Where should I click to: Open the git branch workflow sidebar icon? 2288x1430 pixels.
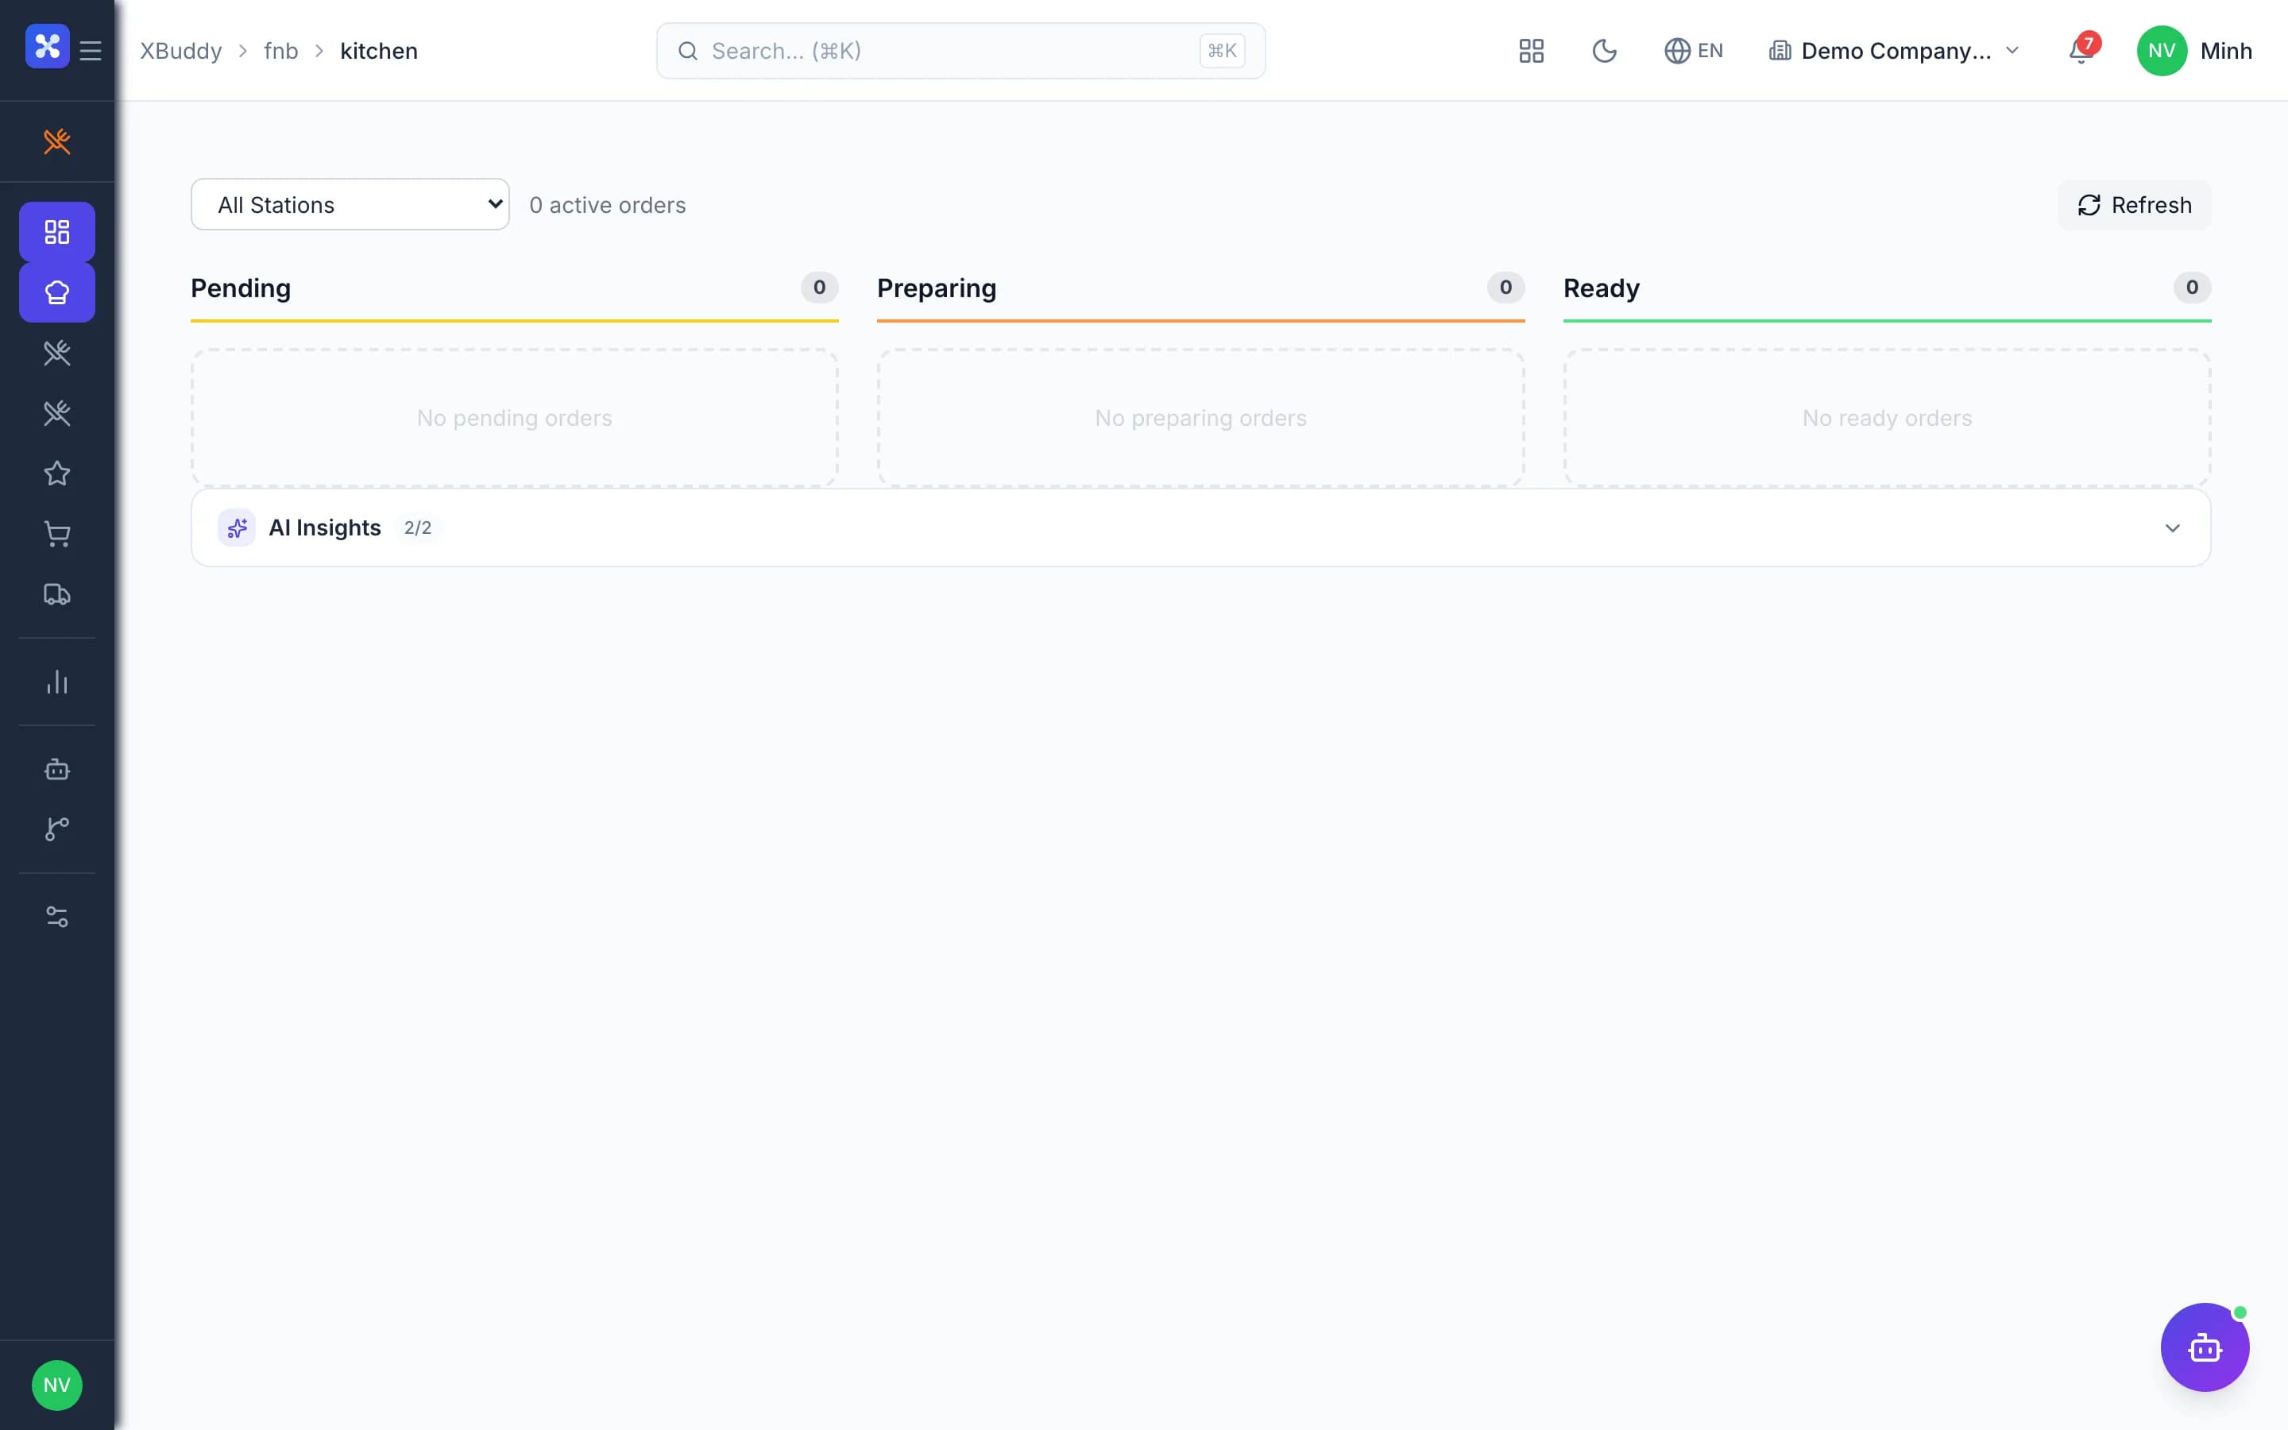click(56, 829)
